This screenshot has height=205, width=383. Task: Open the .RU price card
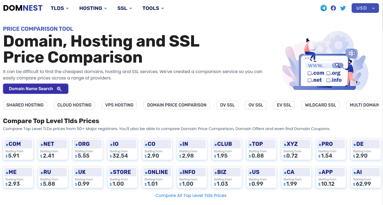(53, 177)
